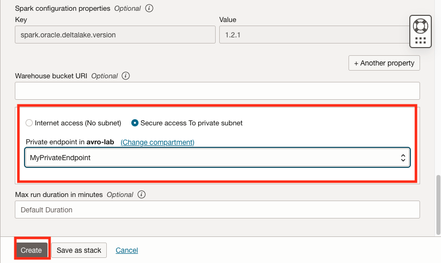Select Internet access (No subnet) option
Screen dimensions: 441x263
point(29,123)
